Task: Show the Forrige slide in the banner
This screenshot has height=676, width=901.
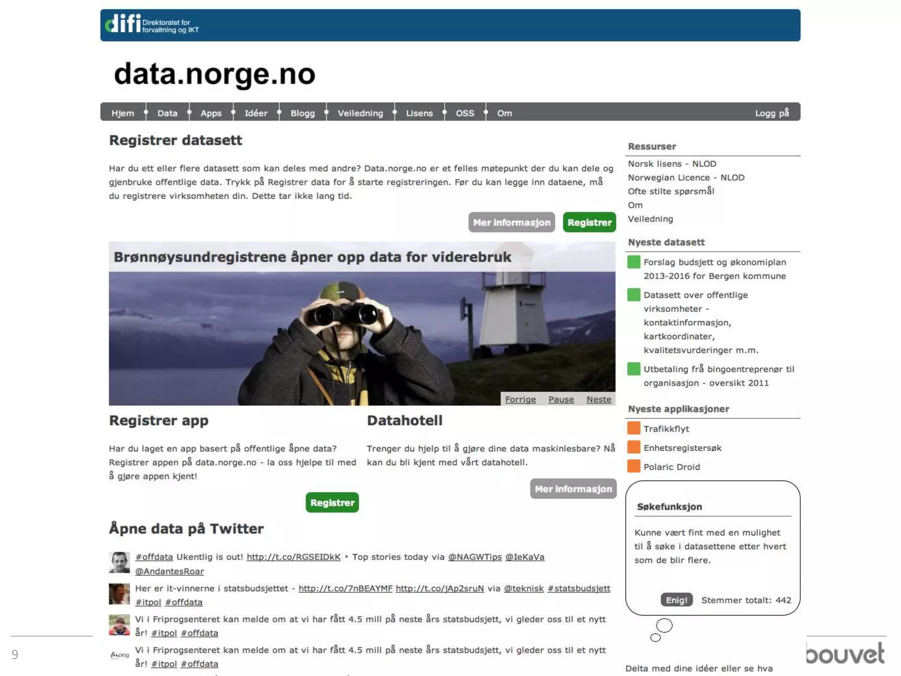Action: [520, 399]
